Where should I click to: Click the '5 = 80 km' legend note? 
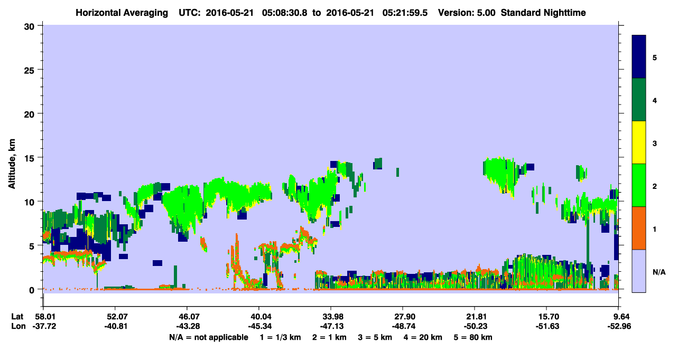[x=474, y=337]
